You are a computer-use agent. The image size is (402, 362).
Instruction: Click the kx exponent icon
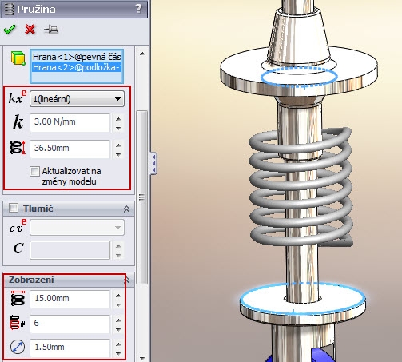point(18,97)
